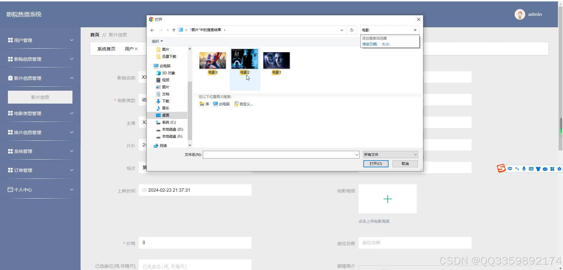
Task: Click the 打开(O) button
Action: click(x=376, y=163)
